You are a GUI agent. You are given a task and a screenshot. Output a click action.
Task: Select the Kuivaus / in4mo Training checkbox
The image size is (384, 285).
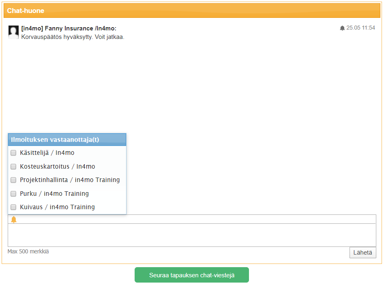click(13, 207)
